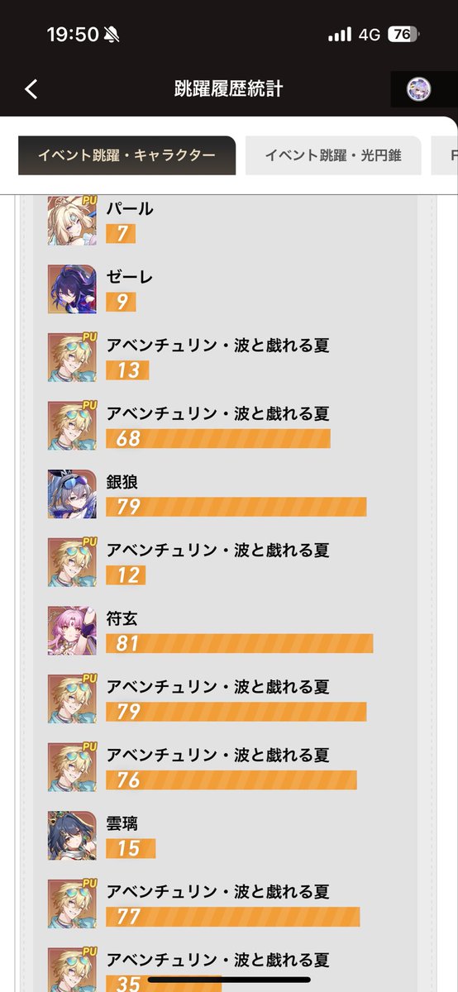The width and height of the screenshot is (458, 992).
Task: Tap the back arrow icon
Action: click(x=31, y=89)
